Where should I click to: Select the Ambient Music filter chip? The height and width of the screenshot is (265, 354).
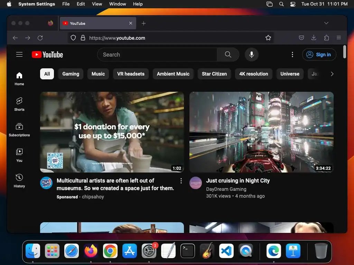coord(173,74)
